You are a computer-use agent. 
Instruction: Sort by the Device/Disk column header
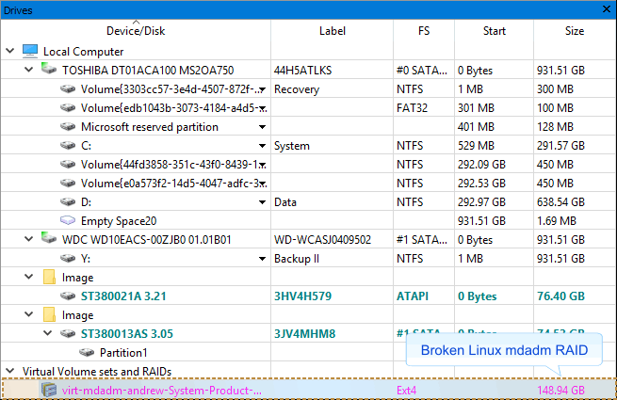136,30
